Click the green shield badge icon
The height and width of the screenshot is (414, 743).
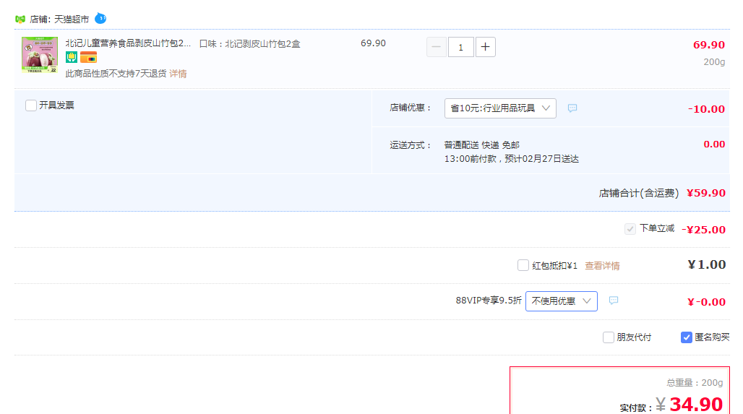click(71, 57)
